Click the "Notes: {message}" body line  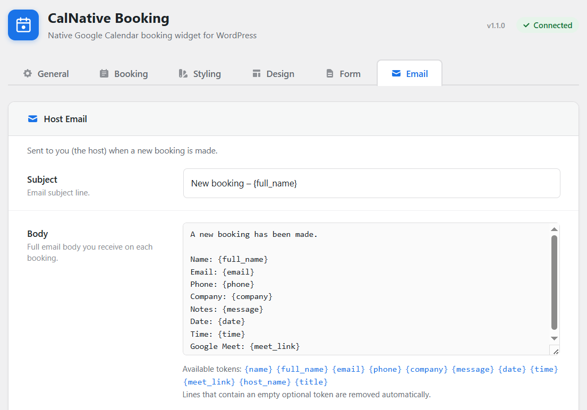(227, 309)
